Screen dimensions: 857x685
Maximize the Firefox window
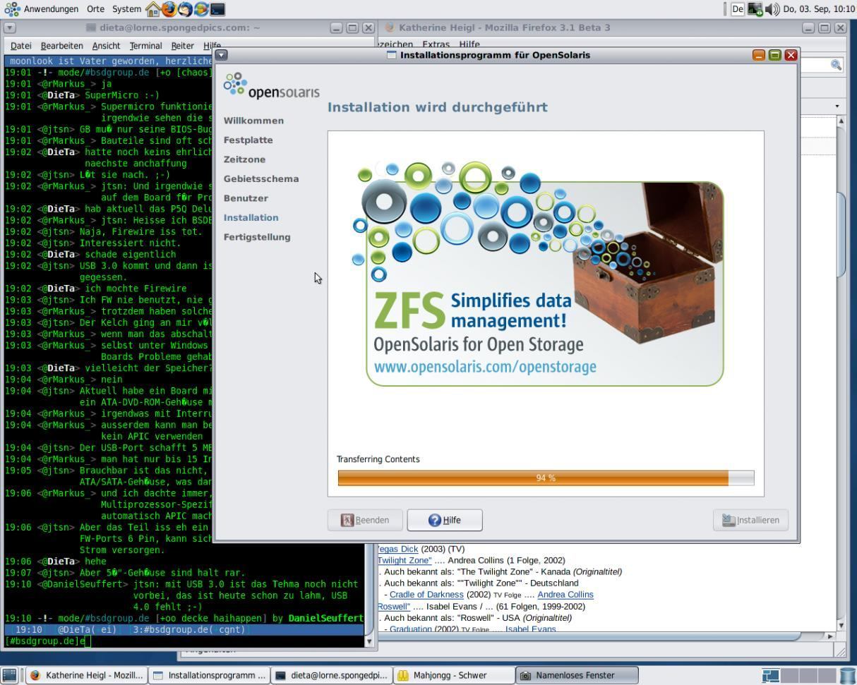(x=825, y=28)
